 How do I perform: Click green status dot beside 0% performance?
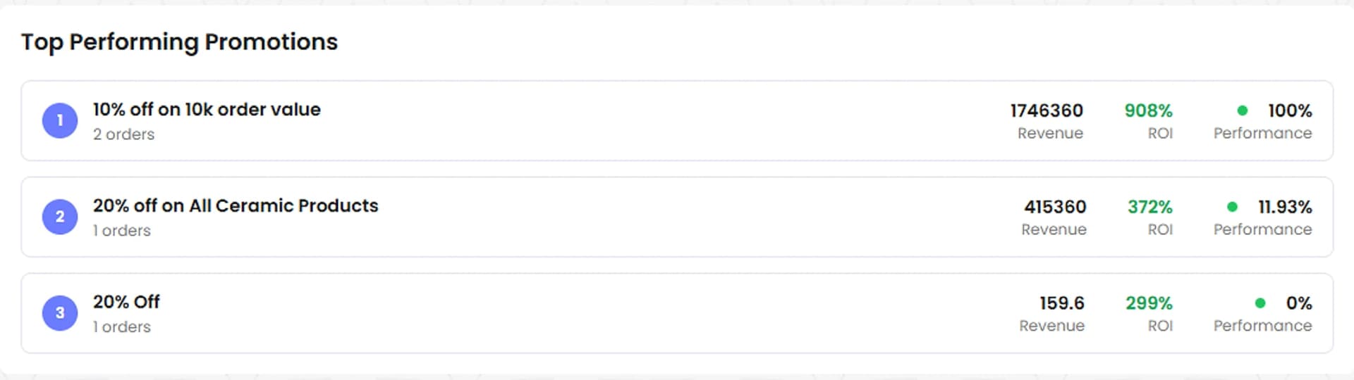1260,303
